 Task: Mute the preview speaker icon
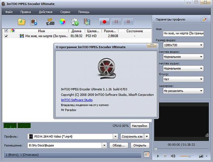tap(173, 156)
